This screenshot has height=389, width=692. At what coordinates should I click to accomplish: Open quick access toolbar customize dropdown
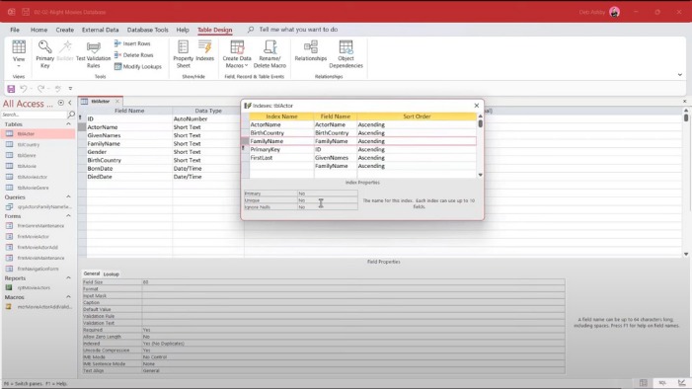70,89
